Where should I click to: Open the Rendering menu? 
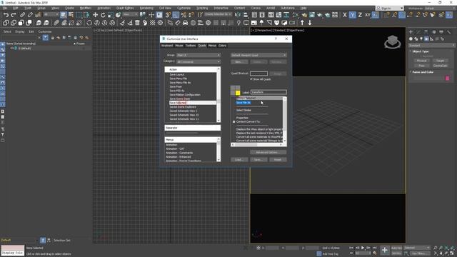(x=146, y=8)
